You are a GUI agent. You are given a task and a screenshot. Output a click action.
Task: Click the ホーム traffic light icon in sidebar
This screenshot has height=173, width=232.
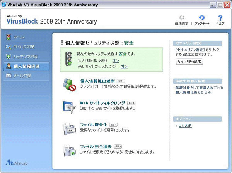coord(9,37)
